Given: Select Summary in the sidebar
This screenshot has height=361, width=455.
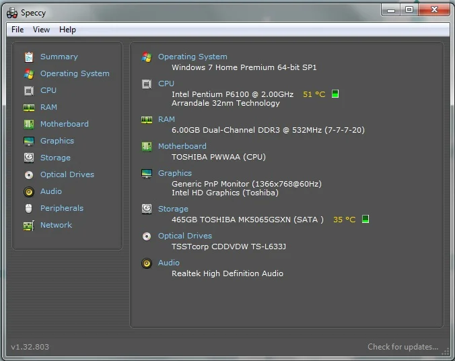Looking at the screenshot, I should [59, 57].
